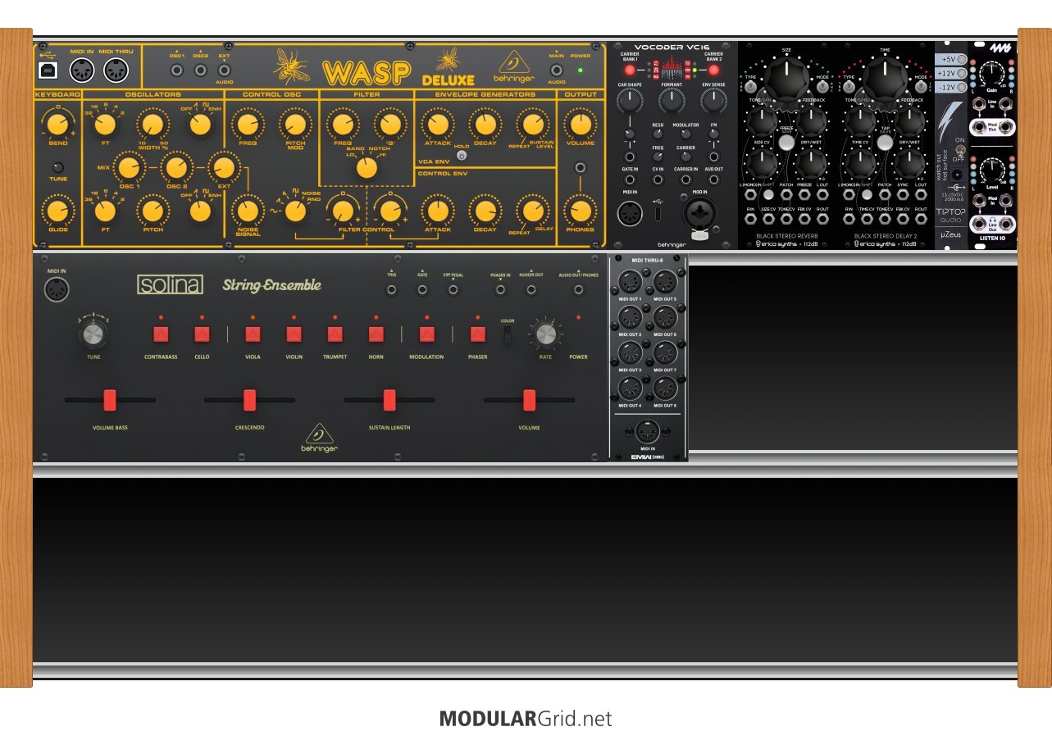
Task: Toggle the Solina CELLO button
Action: click(x=202, y=334)
